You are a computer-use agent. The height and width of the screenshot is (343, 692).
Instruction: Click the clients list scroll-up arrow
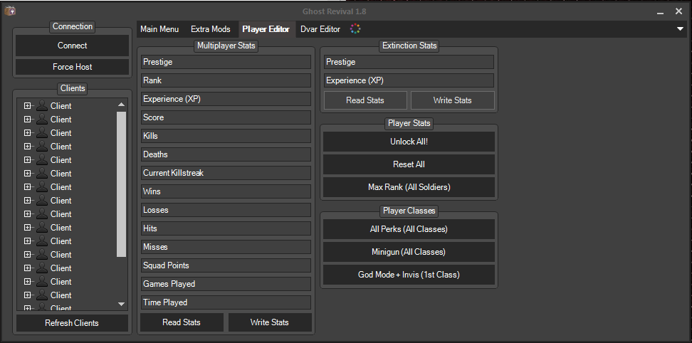(x=121, y=105)
